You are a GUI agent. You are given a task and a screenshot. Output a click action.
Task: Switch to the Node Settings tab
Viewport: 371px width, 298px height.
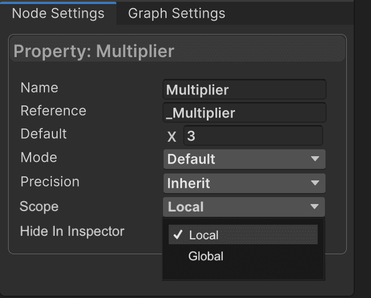[58, 13]
